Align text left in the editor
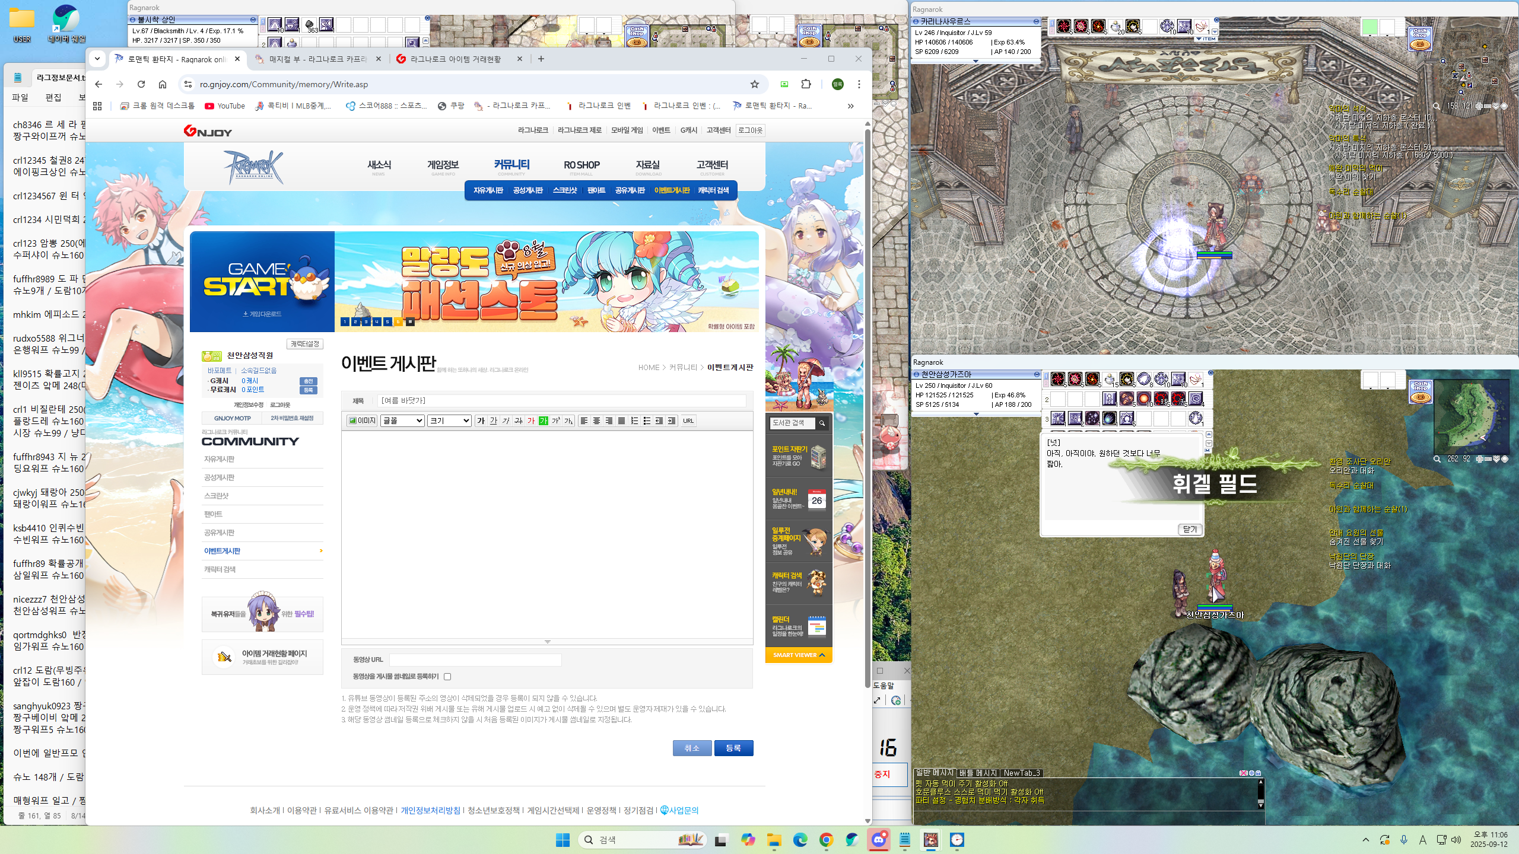 [584, 420]
